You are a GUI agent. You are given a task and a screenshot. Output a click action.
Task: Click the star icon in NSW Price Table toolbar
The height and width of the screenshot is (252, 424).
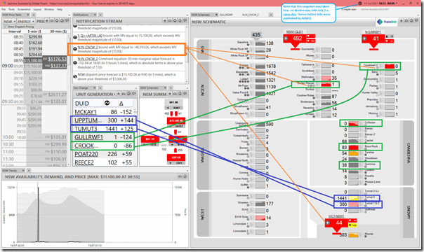(47, 21)
